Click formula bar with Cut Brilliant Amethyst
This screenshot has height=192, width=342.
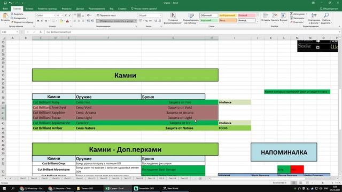tap(191, 32)
